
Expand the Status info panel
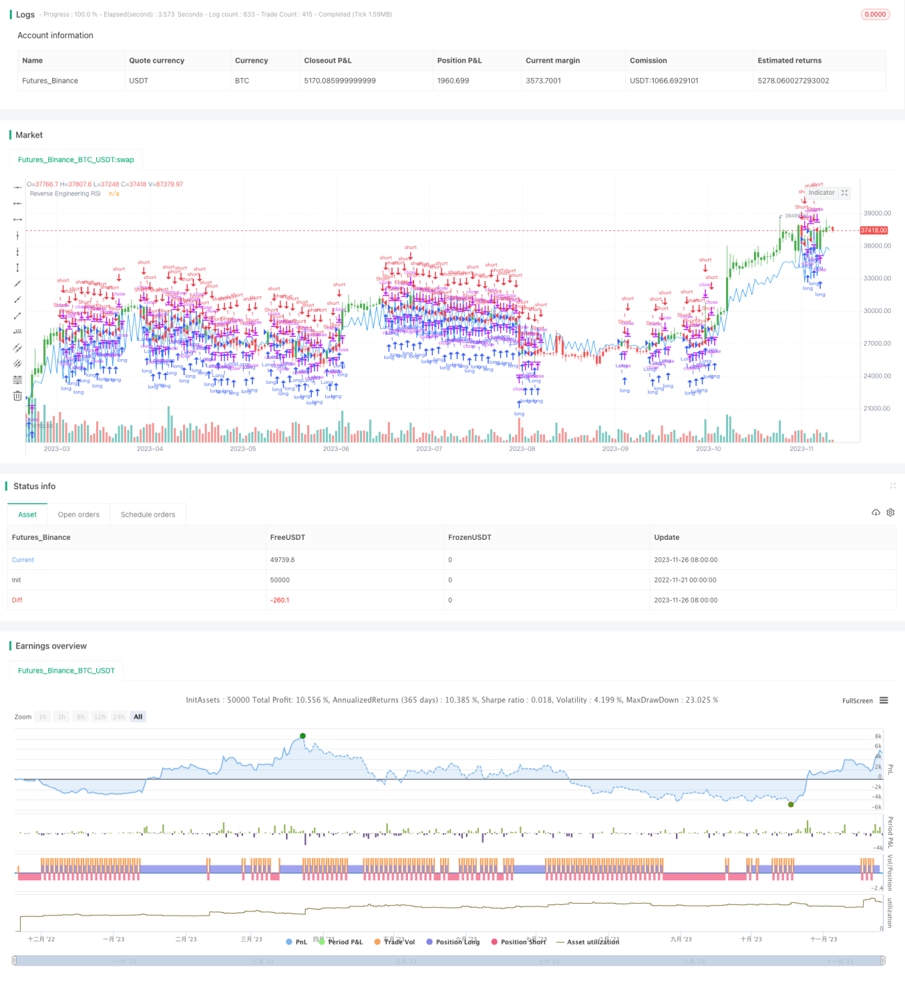click(892, 486)
